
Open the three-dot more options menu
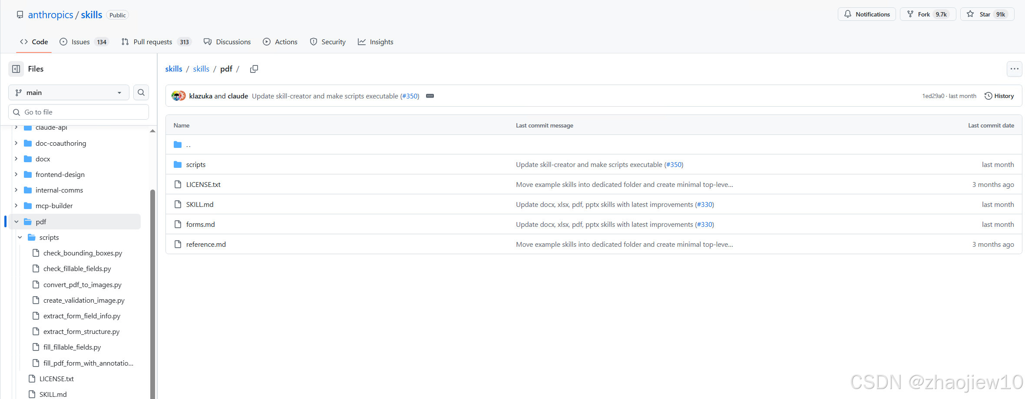(x=1015, y=69)
